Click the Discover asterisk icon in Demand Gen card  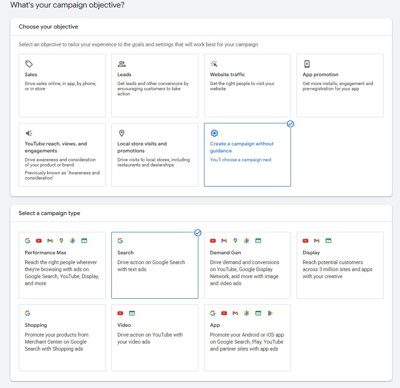tap(247, 241)
